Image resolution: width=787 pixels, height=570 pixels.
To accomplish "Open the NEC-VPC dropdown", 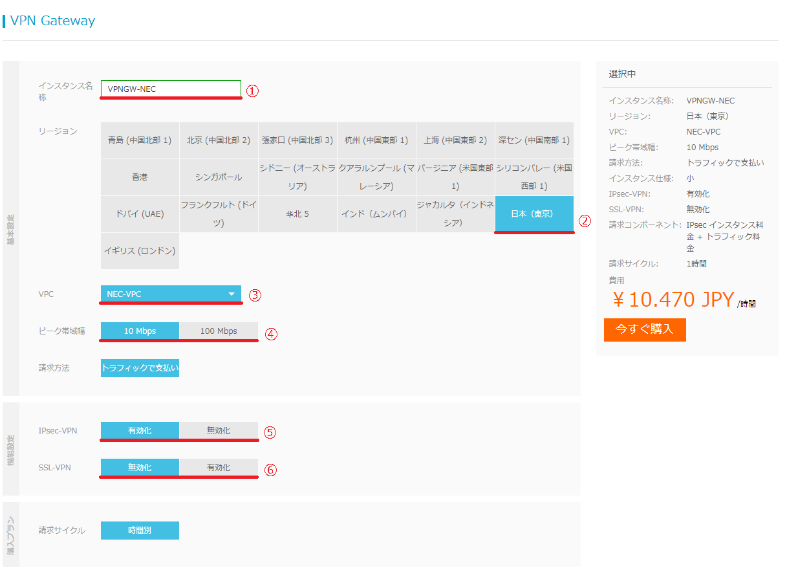I will 171,294.
